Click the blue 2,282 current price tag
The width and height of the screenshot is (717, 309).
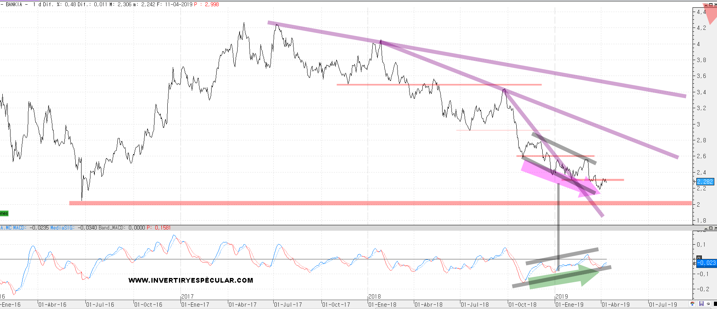click(x=705, y=181)
